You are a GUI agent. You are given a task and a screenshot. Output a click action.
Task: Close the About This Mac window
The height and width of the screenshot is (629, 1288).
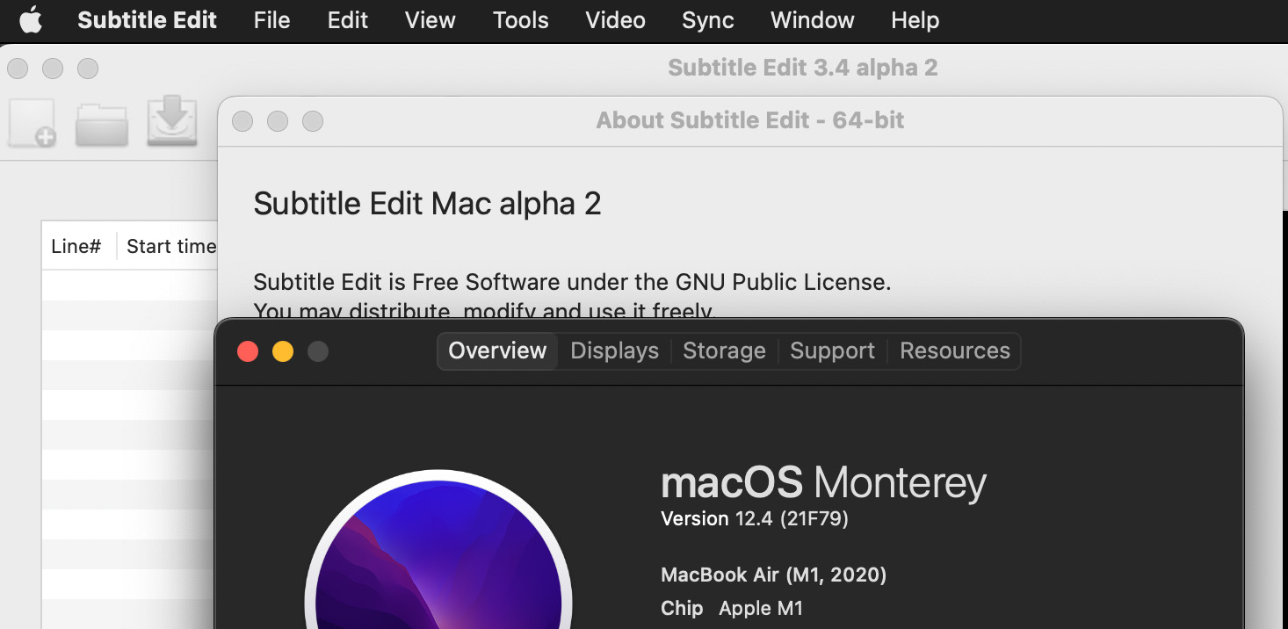[x=248, y=351]
